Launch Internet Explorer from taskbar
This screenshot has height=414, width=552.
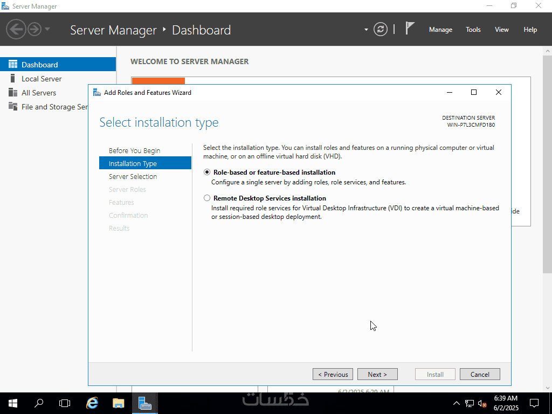[x=92, y=403]
